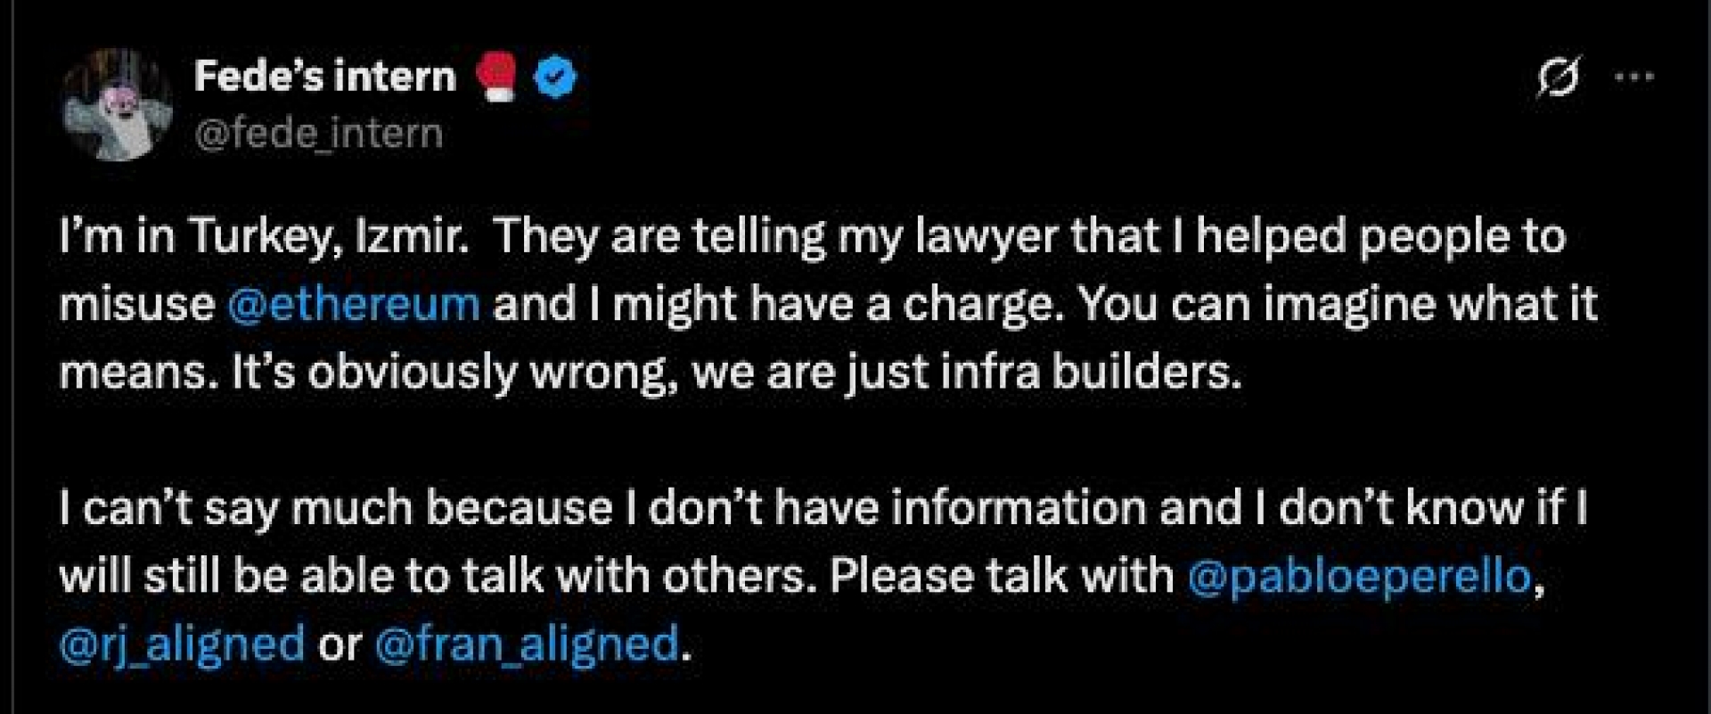Screen dimensions: 1711x714
Task: Click the word "misuse" before @ethereum
Action: click(136, 305)
